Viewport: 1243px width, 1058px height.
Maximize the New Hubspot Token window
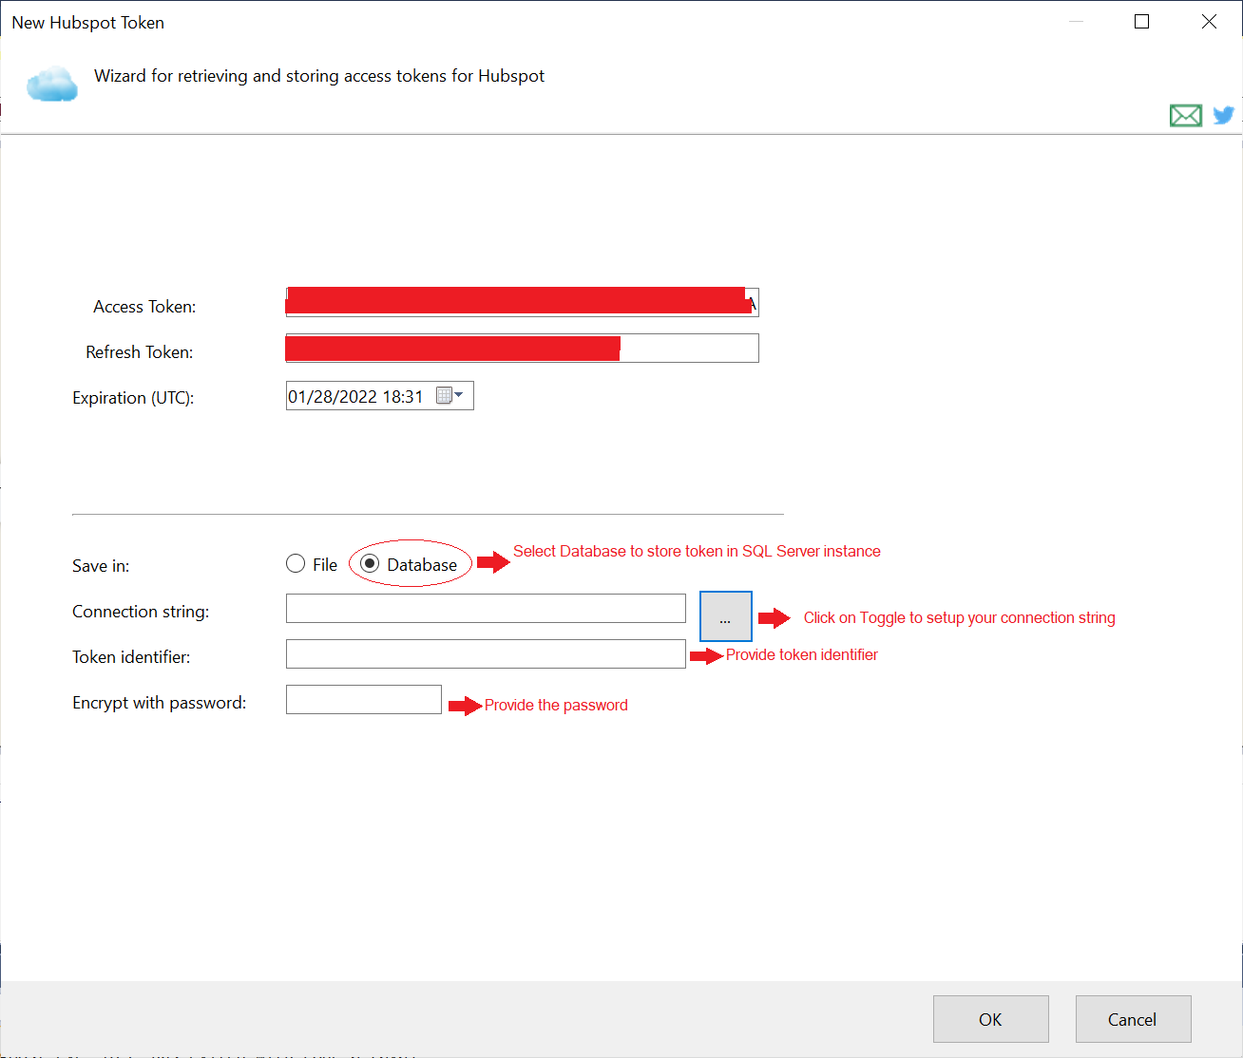click(x=1142, y=22)
